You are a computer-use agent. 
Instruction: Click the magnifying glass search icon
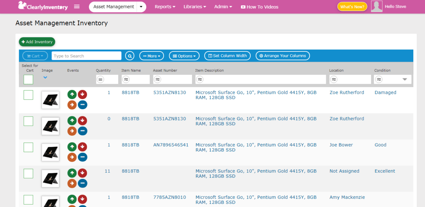[x=130, y=56]
